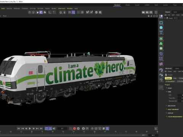Click the Render View clapperboard icon
183x137 pixels.
pos(143,12)
